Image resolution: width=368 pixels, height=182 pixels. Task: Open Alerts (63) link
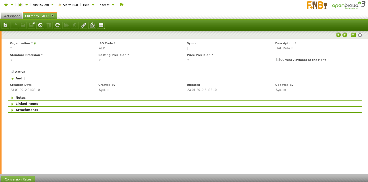tap(68, 5)
